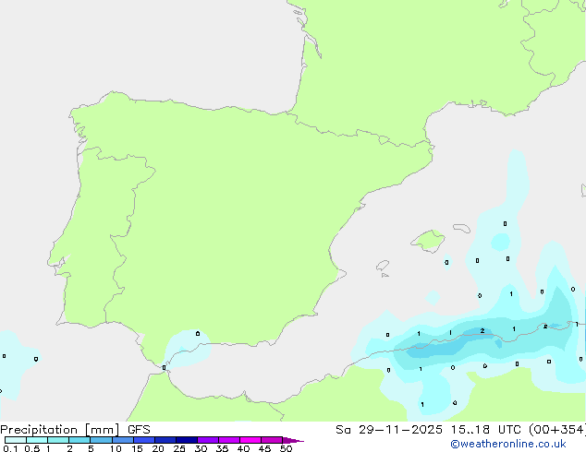Click the Ibiza island outline
Viewport: 586px width, 452px height.
coord(383,266)
